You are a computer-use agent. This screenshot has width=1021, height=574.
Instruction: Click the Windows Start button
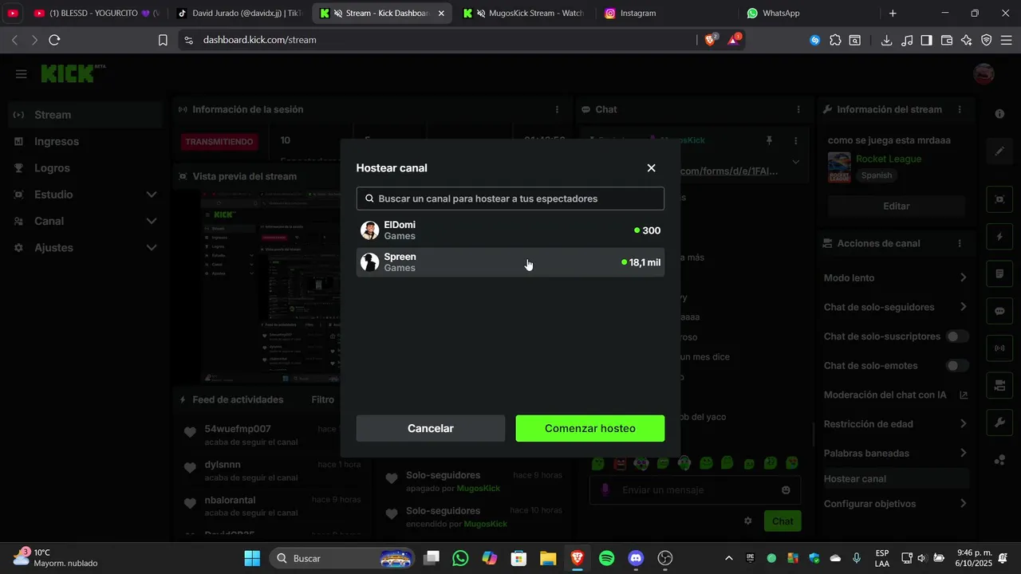click(252, 558)
